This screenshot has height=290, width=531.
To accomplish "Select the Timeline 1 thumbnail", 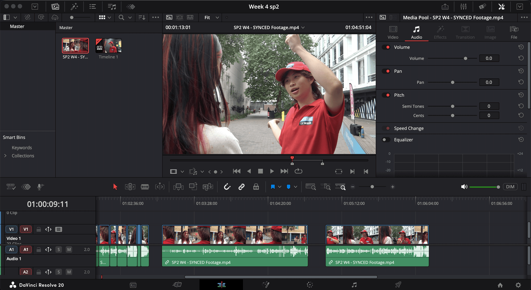I will click(x=108, y=46).
